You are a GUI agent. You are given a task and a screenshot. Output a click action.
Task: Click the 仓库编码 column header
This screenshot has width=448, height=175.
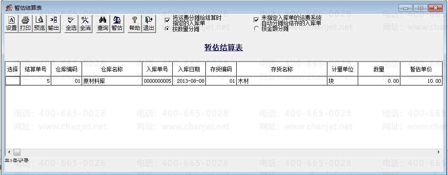tap(67, 69)
